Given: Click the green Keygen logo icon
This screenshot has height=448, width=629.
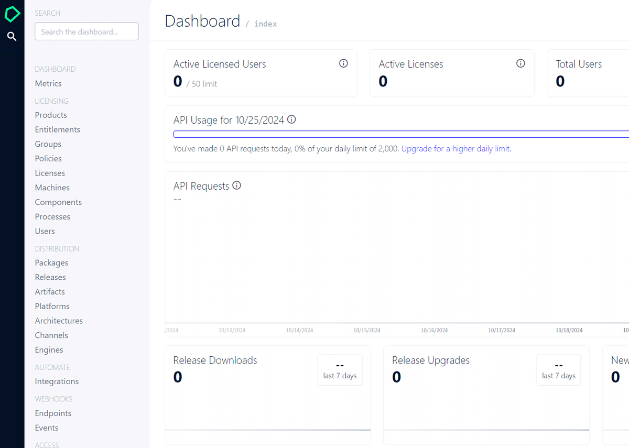Looking at the screenshot, I should click(12, 14).
